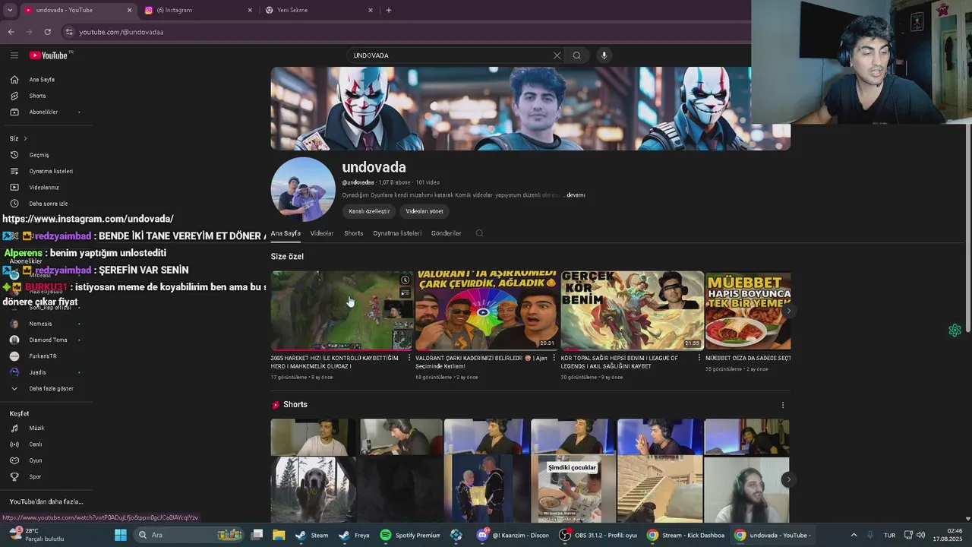972x547 pixels.
Task: Open volume control in system tray
Action: click(920, 535)
